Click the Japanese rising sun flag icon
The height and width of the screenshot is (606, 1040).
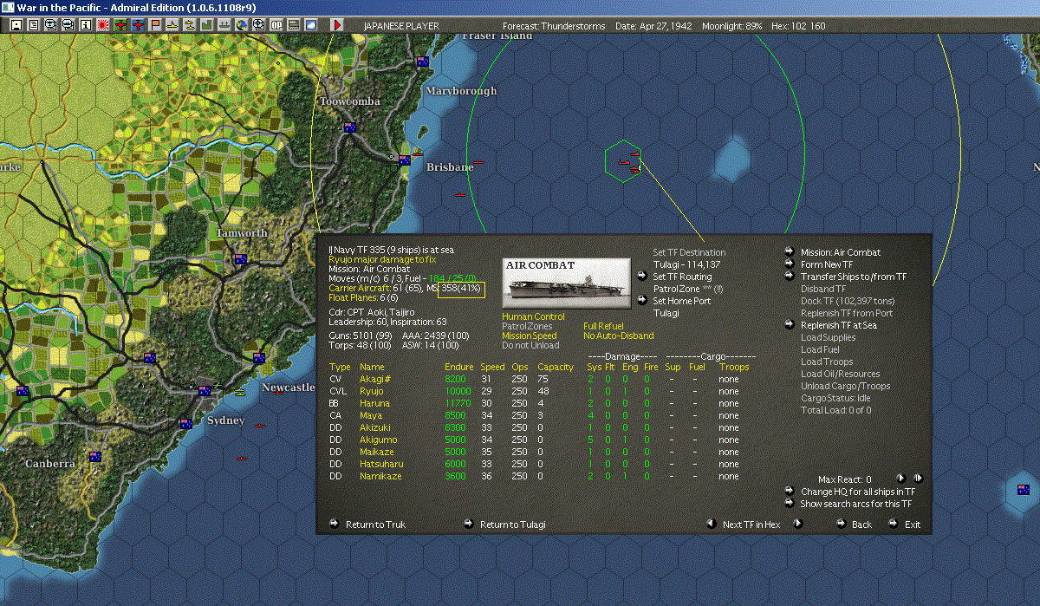pyautogui.click(x=103, y=26)
